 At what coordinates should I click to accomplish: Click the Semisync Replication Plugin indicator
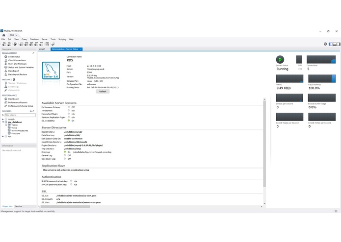[69, 117]
